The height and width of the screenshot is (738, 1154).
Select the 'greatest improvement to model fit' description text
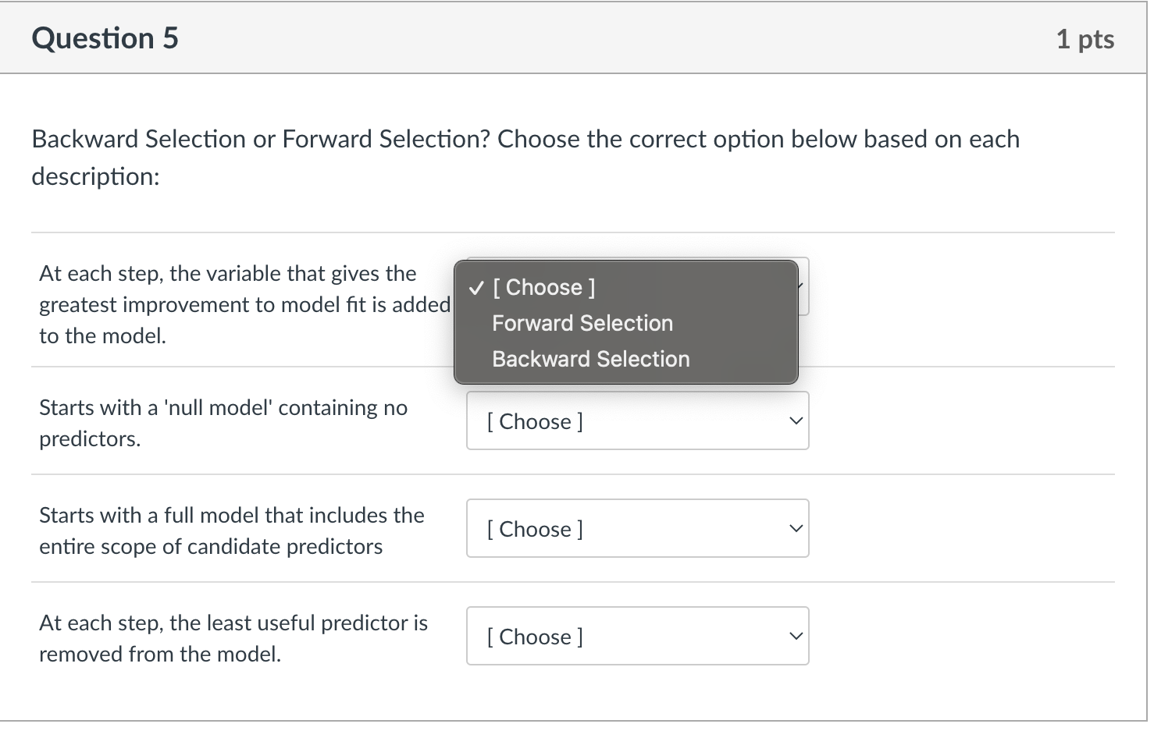pos(234,304)
